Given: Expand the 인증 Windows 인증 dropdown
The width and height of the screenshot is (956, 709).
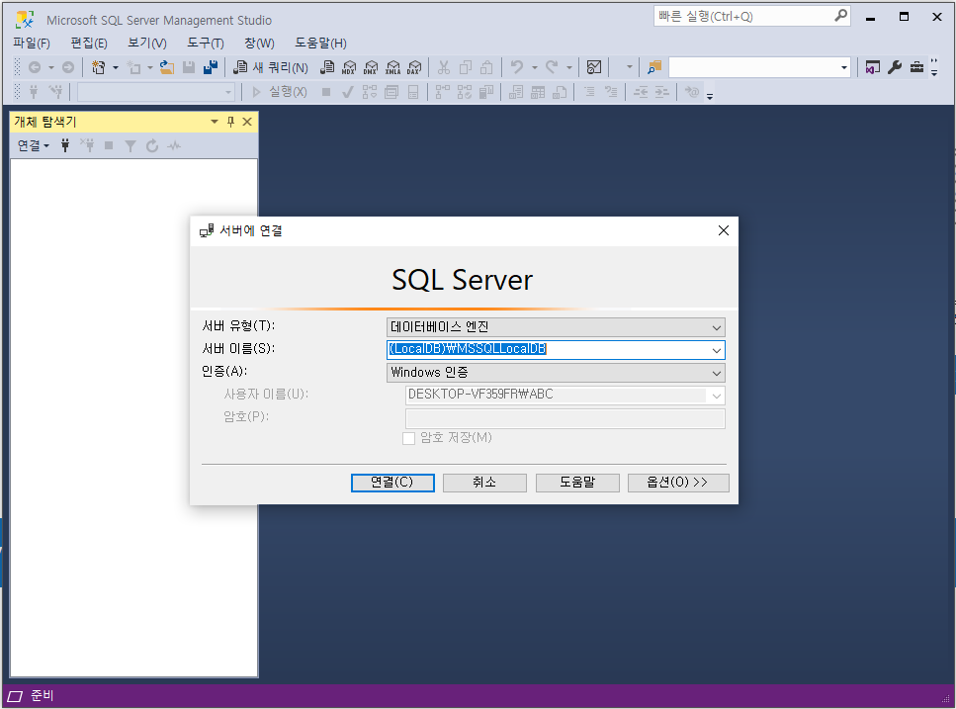Looking at the screenshot, I should (x=717, y=373).
